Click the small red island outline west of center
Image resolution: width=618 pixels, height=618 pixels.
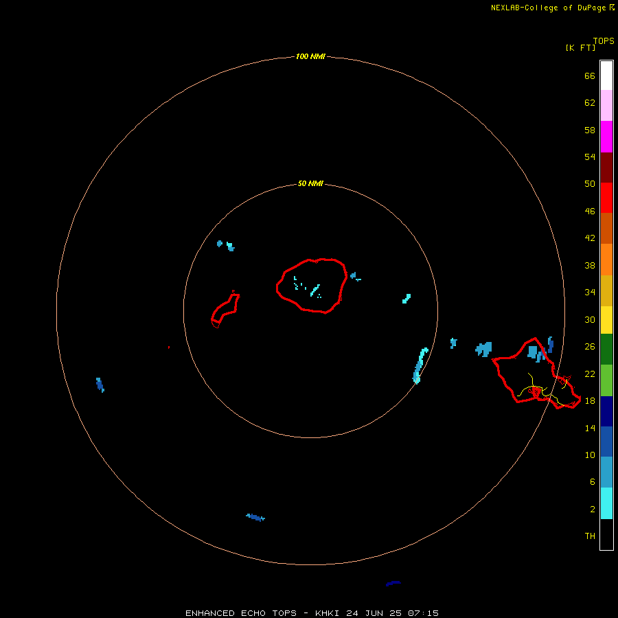tap(225, 310)
